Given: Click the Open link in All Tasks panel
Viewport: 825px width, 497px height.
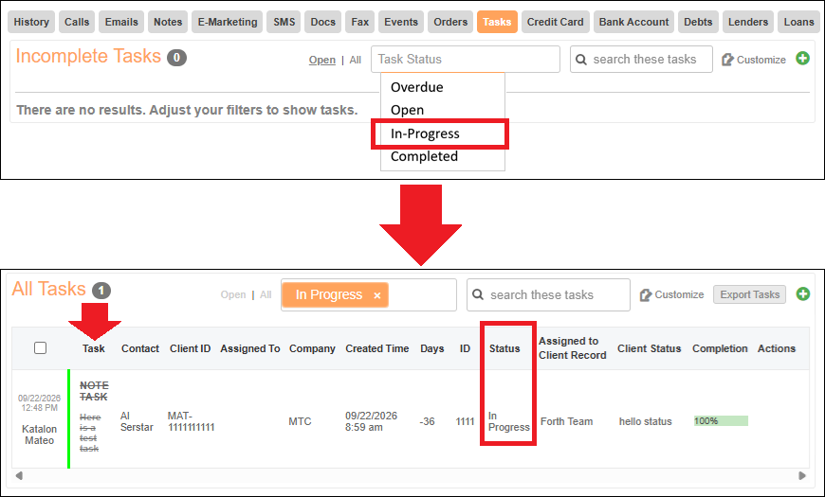Looking at the screenshot, I should tap(233, 294).
